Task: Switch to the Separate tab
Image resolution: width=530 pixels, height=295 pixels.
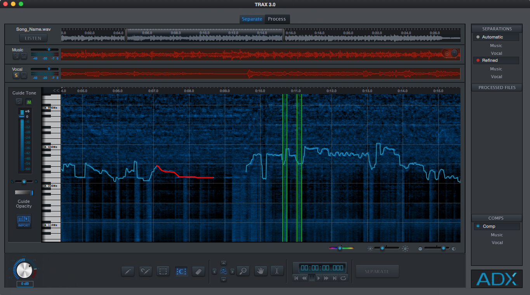Action: [252, 19]
